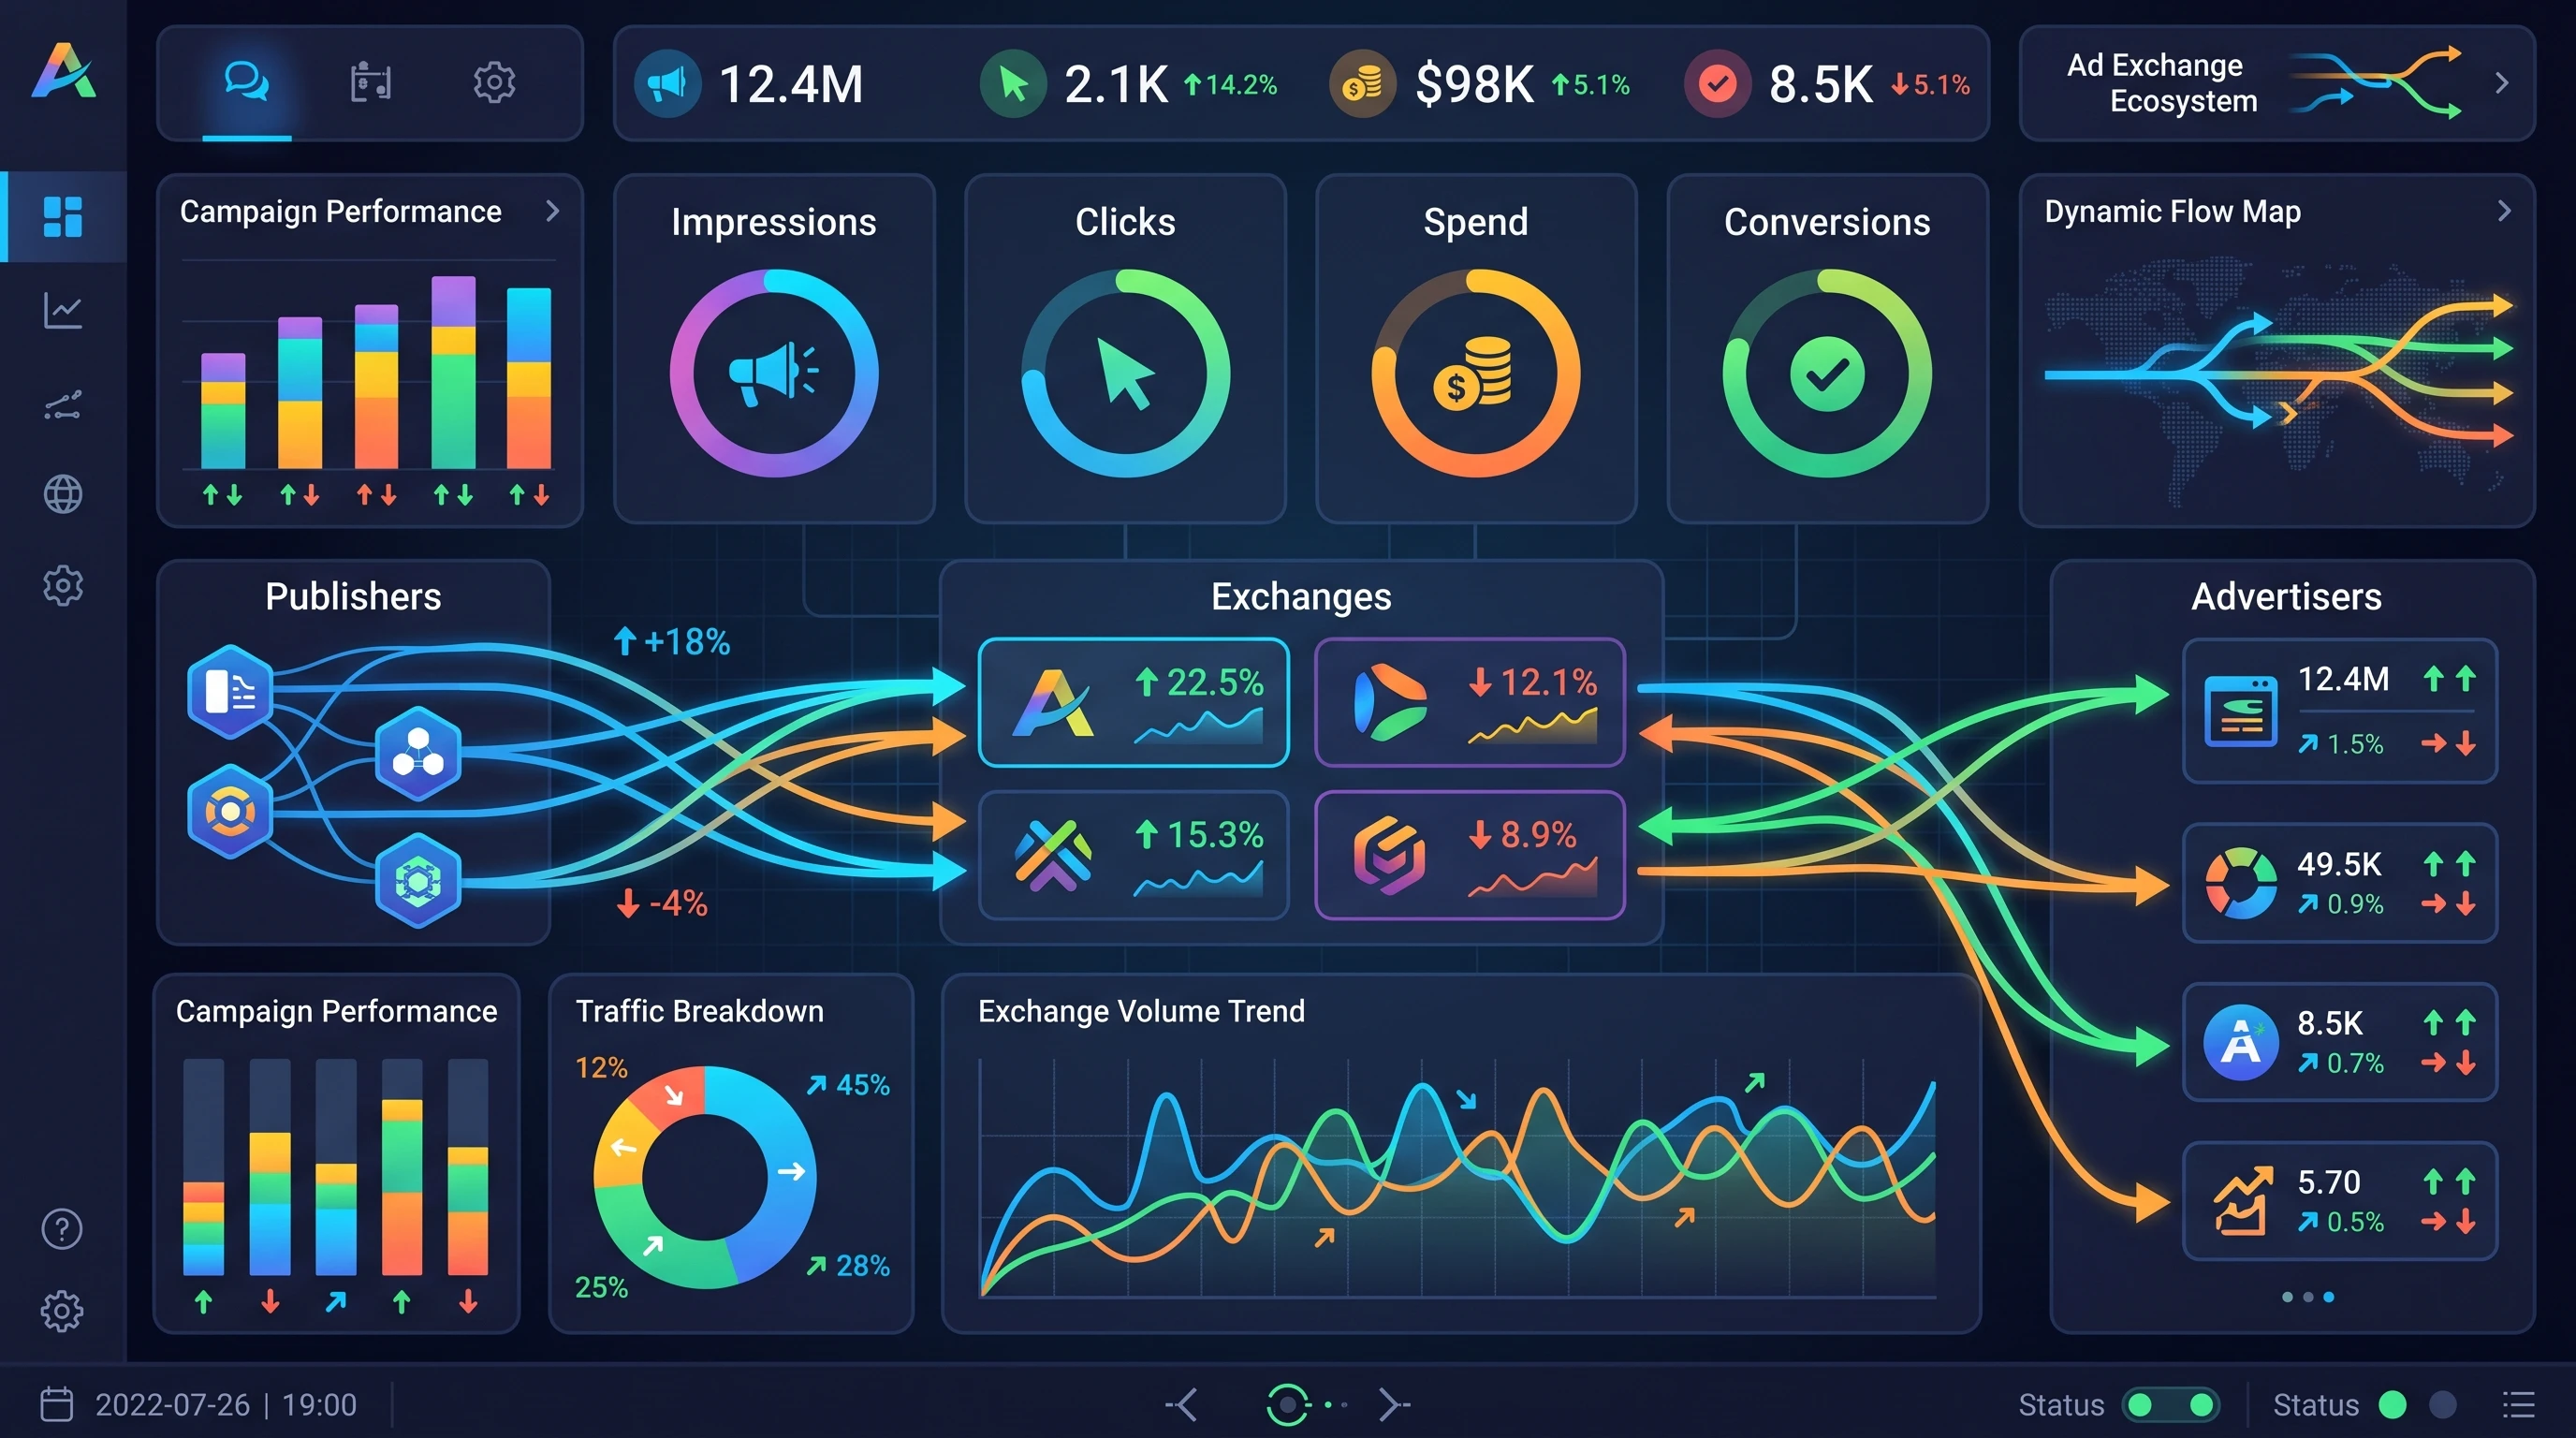Go to previous with left arrow control

(1183, 1404)
